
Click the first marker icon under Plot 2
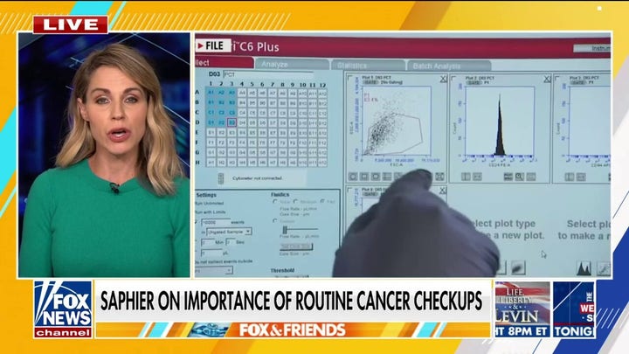click(x=466, y=177)
